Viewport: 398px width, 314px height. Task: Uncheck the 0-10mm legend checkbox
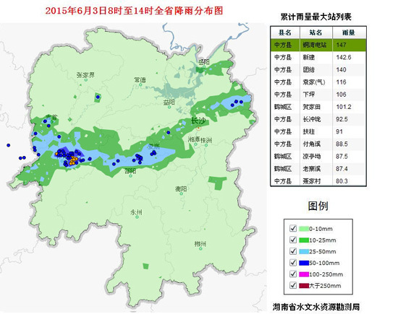[x=293, y=228]
